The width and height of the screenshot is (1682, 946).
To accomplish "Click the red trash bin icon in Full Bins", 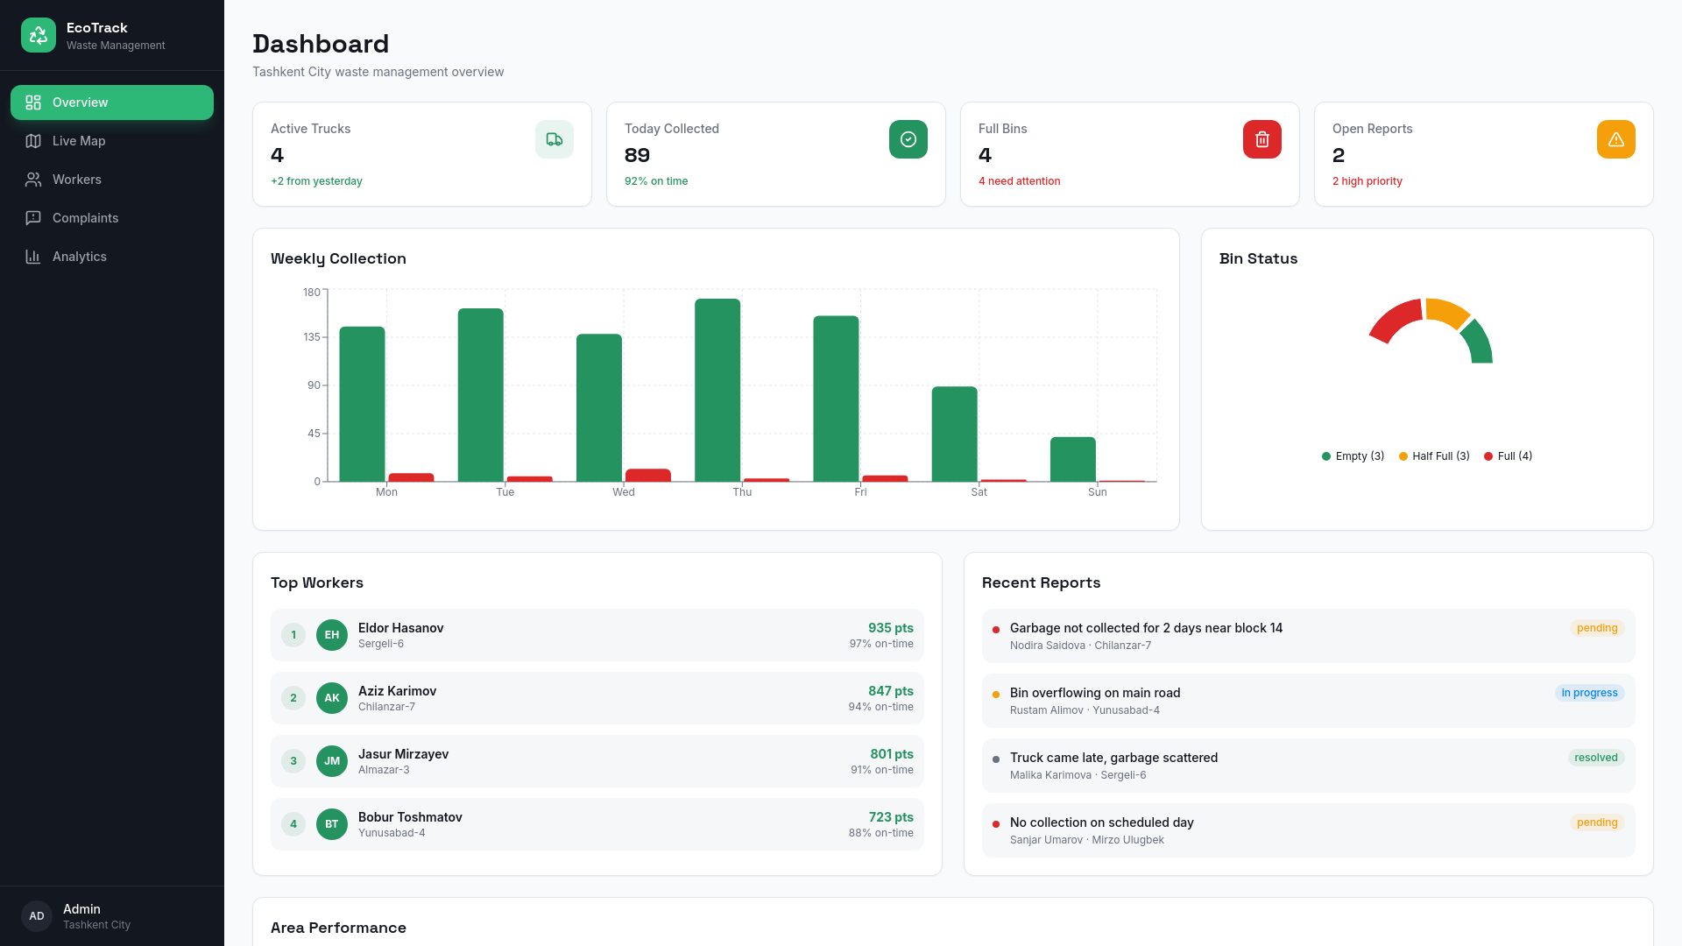I will tap(1262, 139).
